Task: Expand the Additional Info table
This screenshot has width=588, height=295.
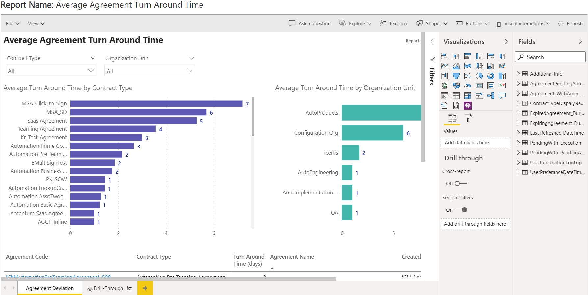Action: 518,74
